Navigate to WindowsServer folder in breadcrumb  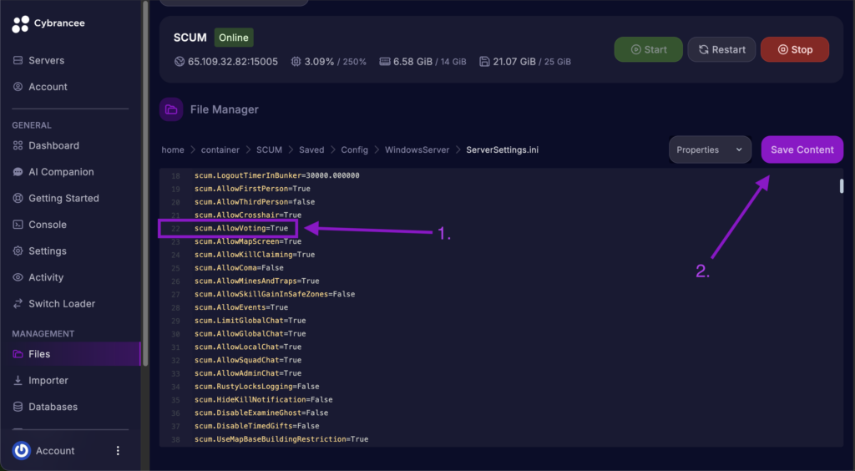point(417,150)
